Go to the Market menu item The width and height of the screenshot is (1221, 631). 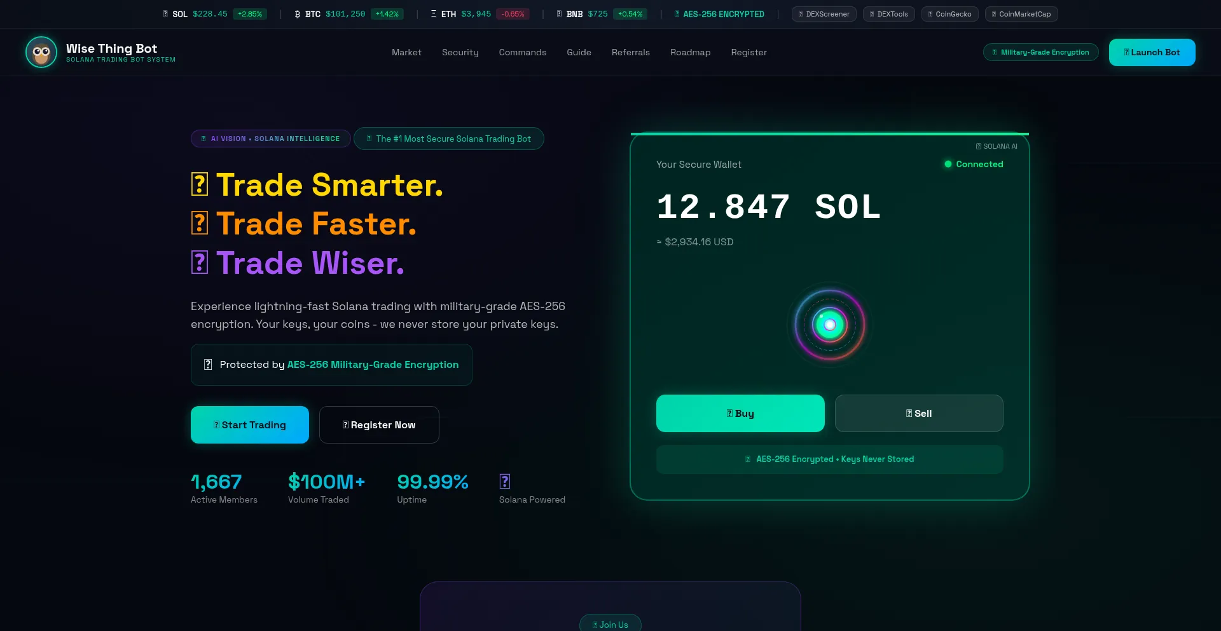(x=406, y=52)
